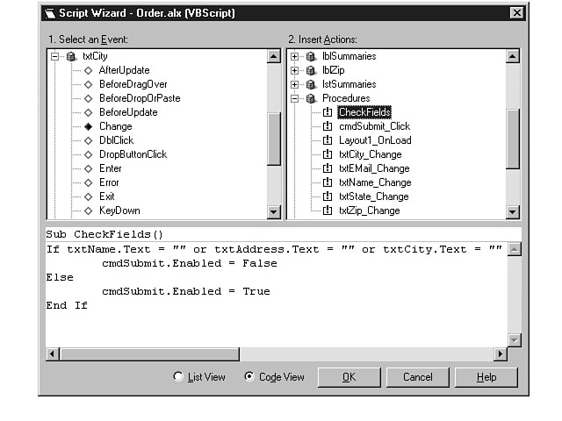
Task: Switch to List View radio option
Action: [178, 377]
